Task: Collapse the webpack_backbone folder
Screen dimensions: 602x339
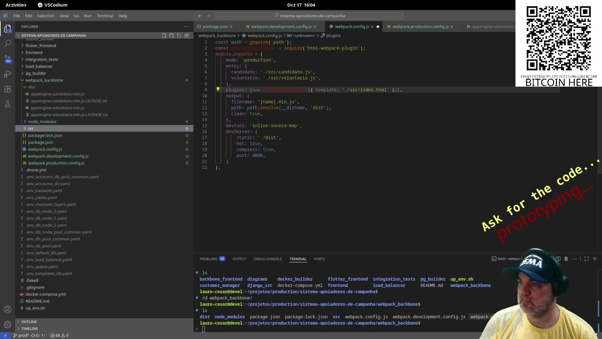Action: (44, 80)
